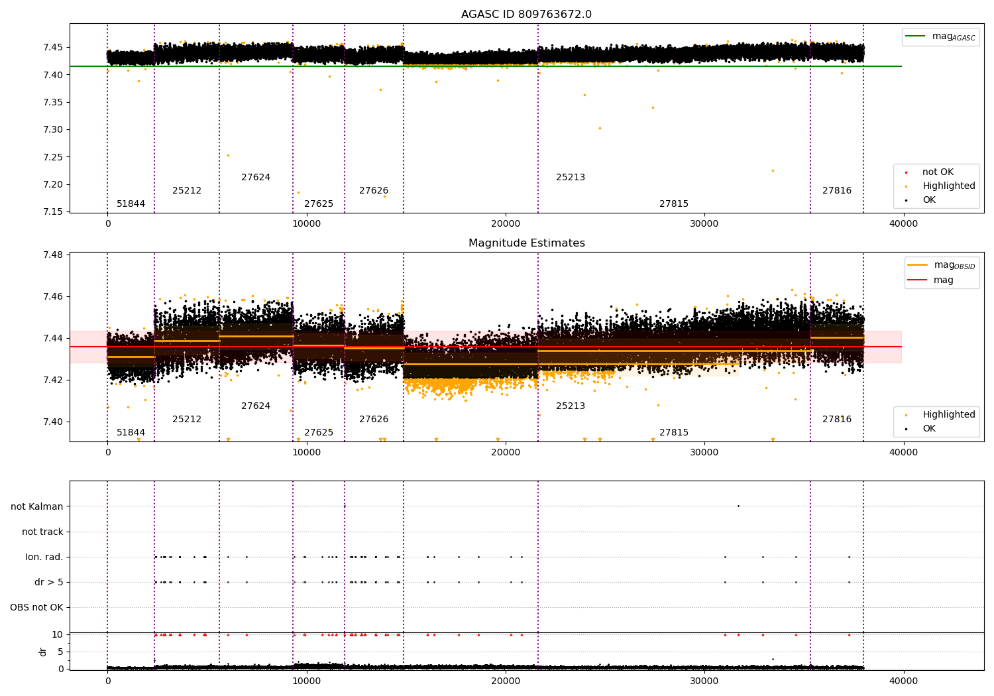The height and width of the screenshot is (696, 994).
Task: Click the 7.45 y-axis tick label
Action: pyautogui.click(x=53, y=48)
